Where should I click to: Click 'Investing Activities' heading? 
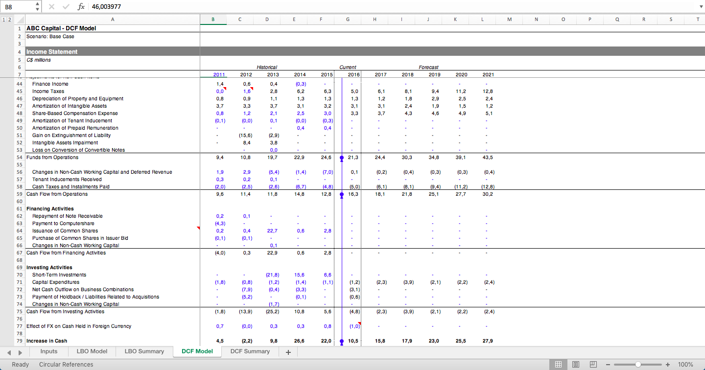(x=49, y=268)
